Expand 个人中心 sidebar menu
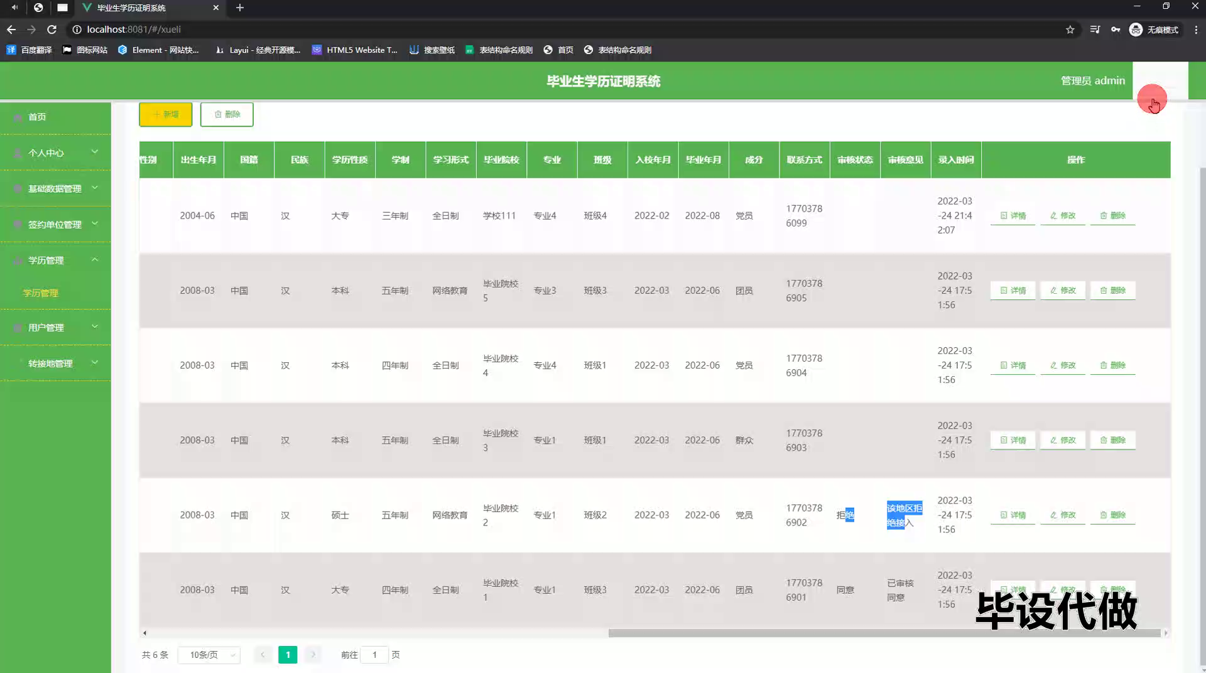Image resolution: width=1206 pixels, height=673 pixels. click(x=55, y=153)
